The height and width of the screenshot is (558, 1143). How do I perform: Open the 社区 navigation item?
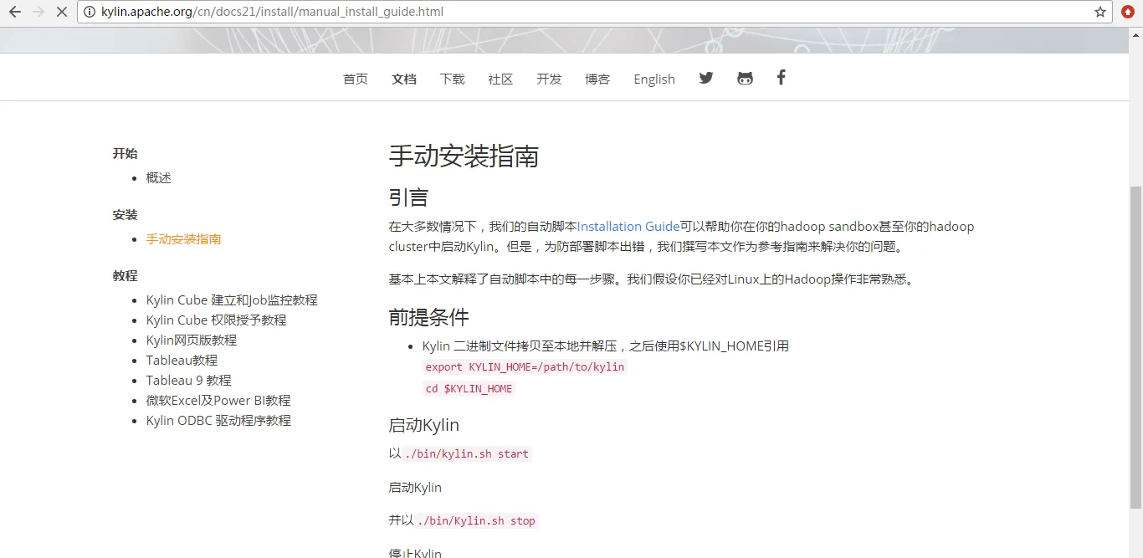coord(500,79)
